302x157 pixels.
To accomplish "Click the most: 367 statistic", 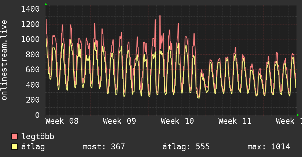I will pos(104,147).
